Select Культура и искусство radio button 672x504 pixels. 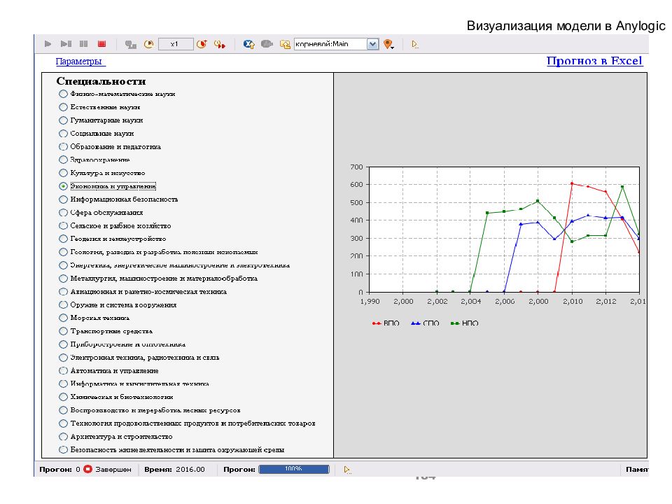coord(63,173)
